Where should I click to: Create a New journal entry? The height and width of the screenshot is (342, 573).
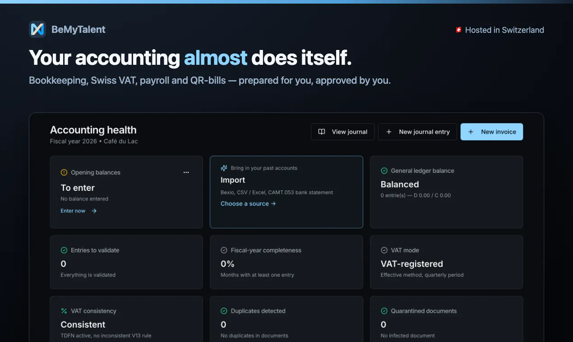pos(418,132)
